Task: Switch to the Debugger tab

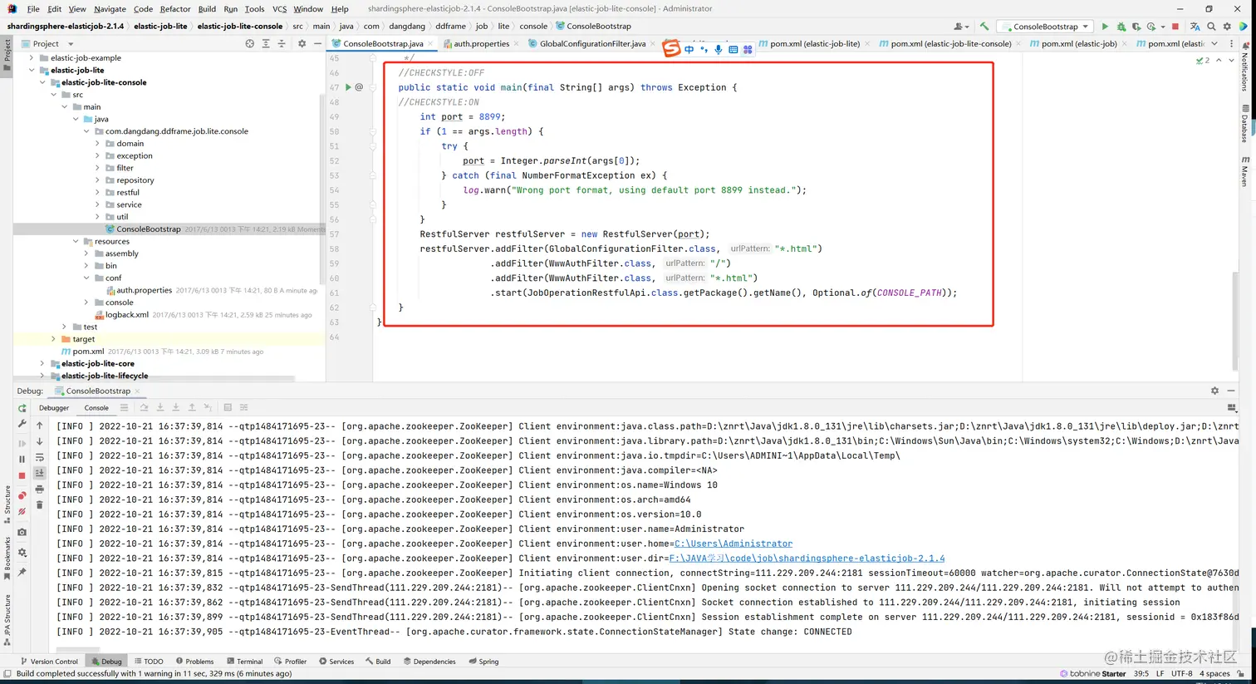Action: 54,408
